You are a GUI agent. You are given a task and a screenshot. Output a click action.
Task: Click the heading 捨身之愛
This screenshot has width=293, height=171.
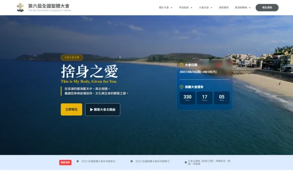90,72
